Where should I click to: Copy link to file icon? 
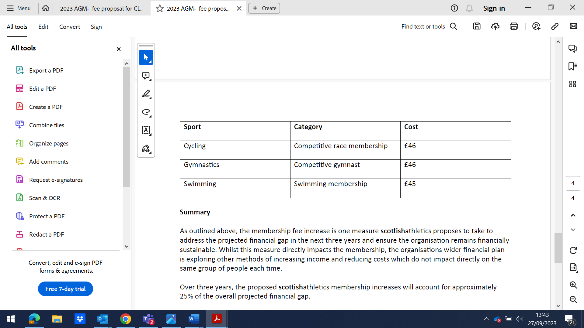(555, 26)
